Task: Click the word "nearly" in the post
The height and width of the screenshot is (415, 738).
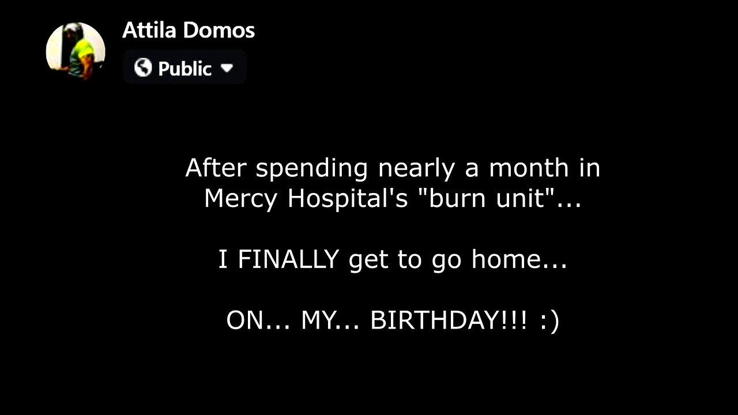Action: [411, 169]
